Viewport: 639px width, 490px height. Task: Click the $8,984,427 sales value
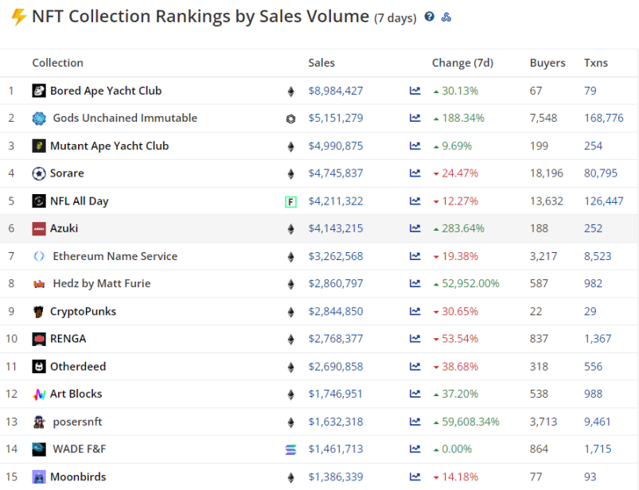pos(335,91)
